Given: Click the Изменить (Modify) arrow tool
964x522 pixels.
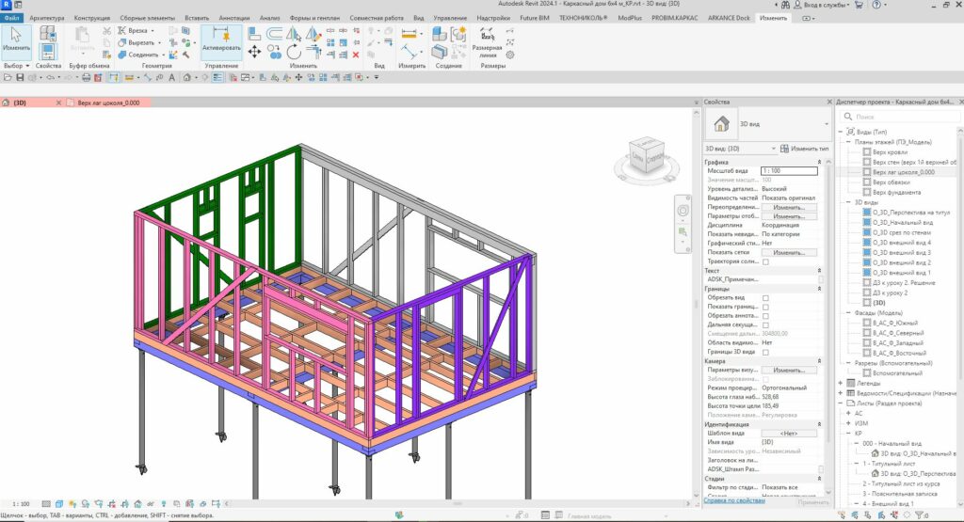Looking at the screenshot, I should [16, 40].
